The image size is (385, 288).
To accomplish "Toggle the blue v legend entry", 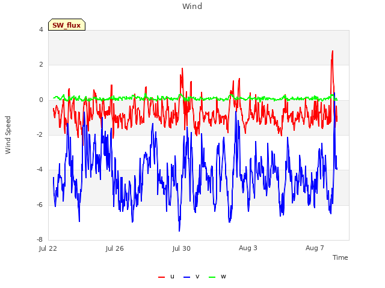I will point(191,277).
